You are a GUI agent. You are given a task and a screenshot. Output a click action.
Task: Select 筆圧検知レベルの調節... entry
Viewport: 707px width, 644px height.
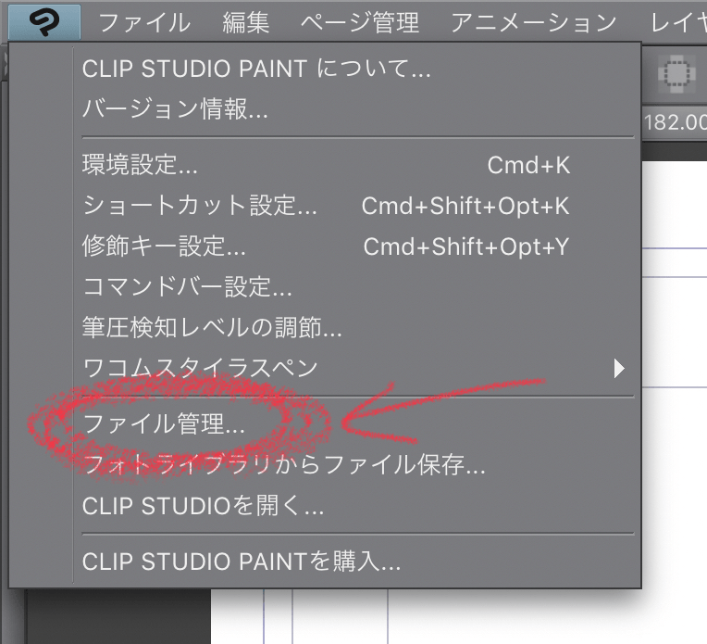coord(212,327)
